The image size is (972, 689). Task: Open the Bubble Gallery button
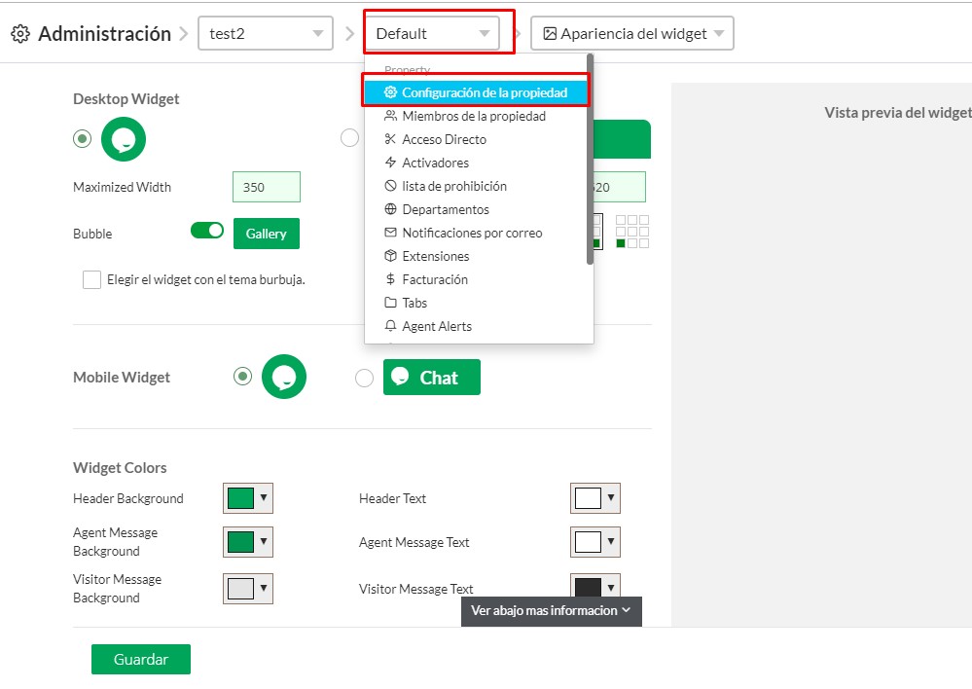266,234
